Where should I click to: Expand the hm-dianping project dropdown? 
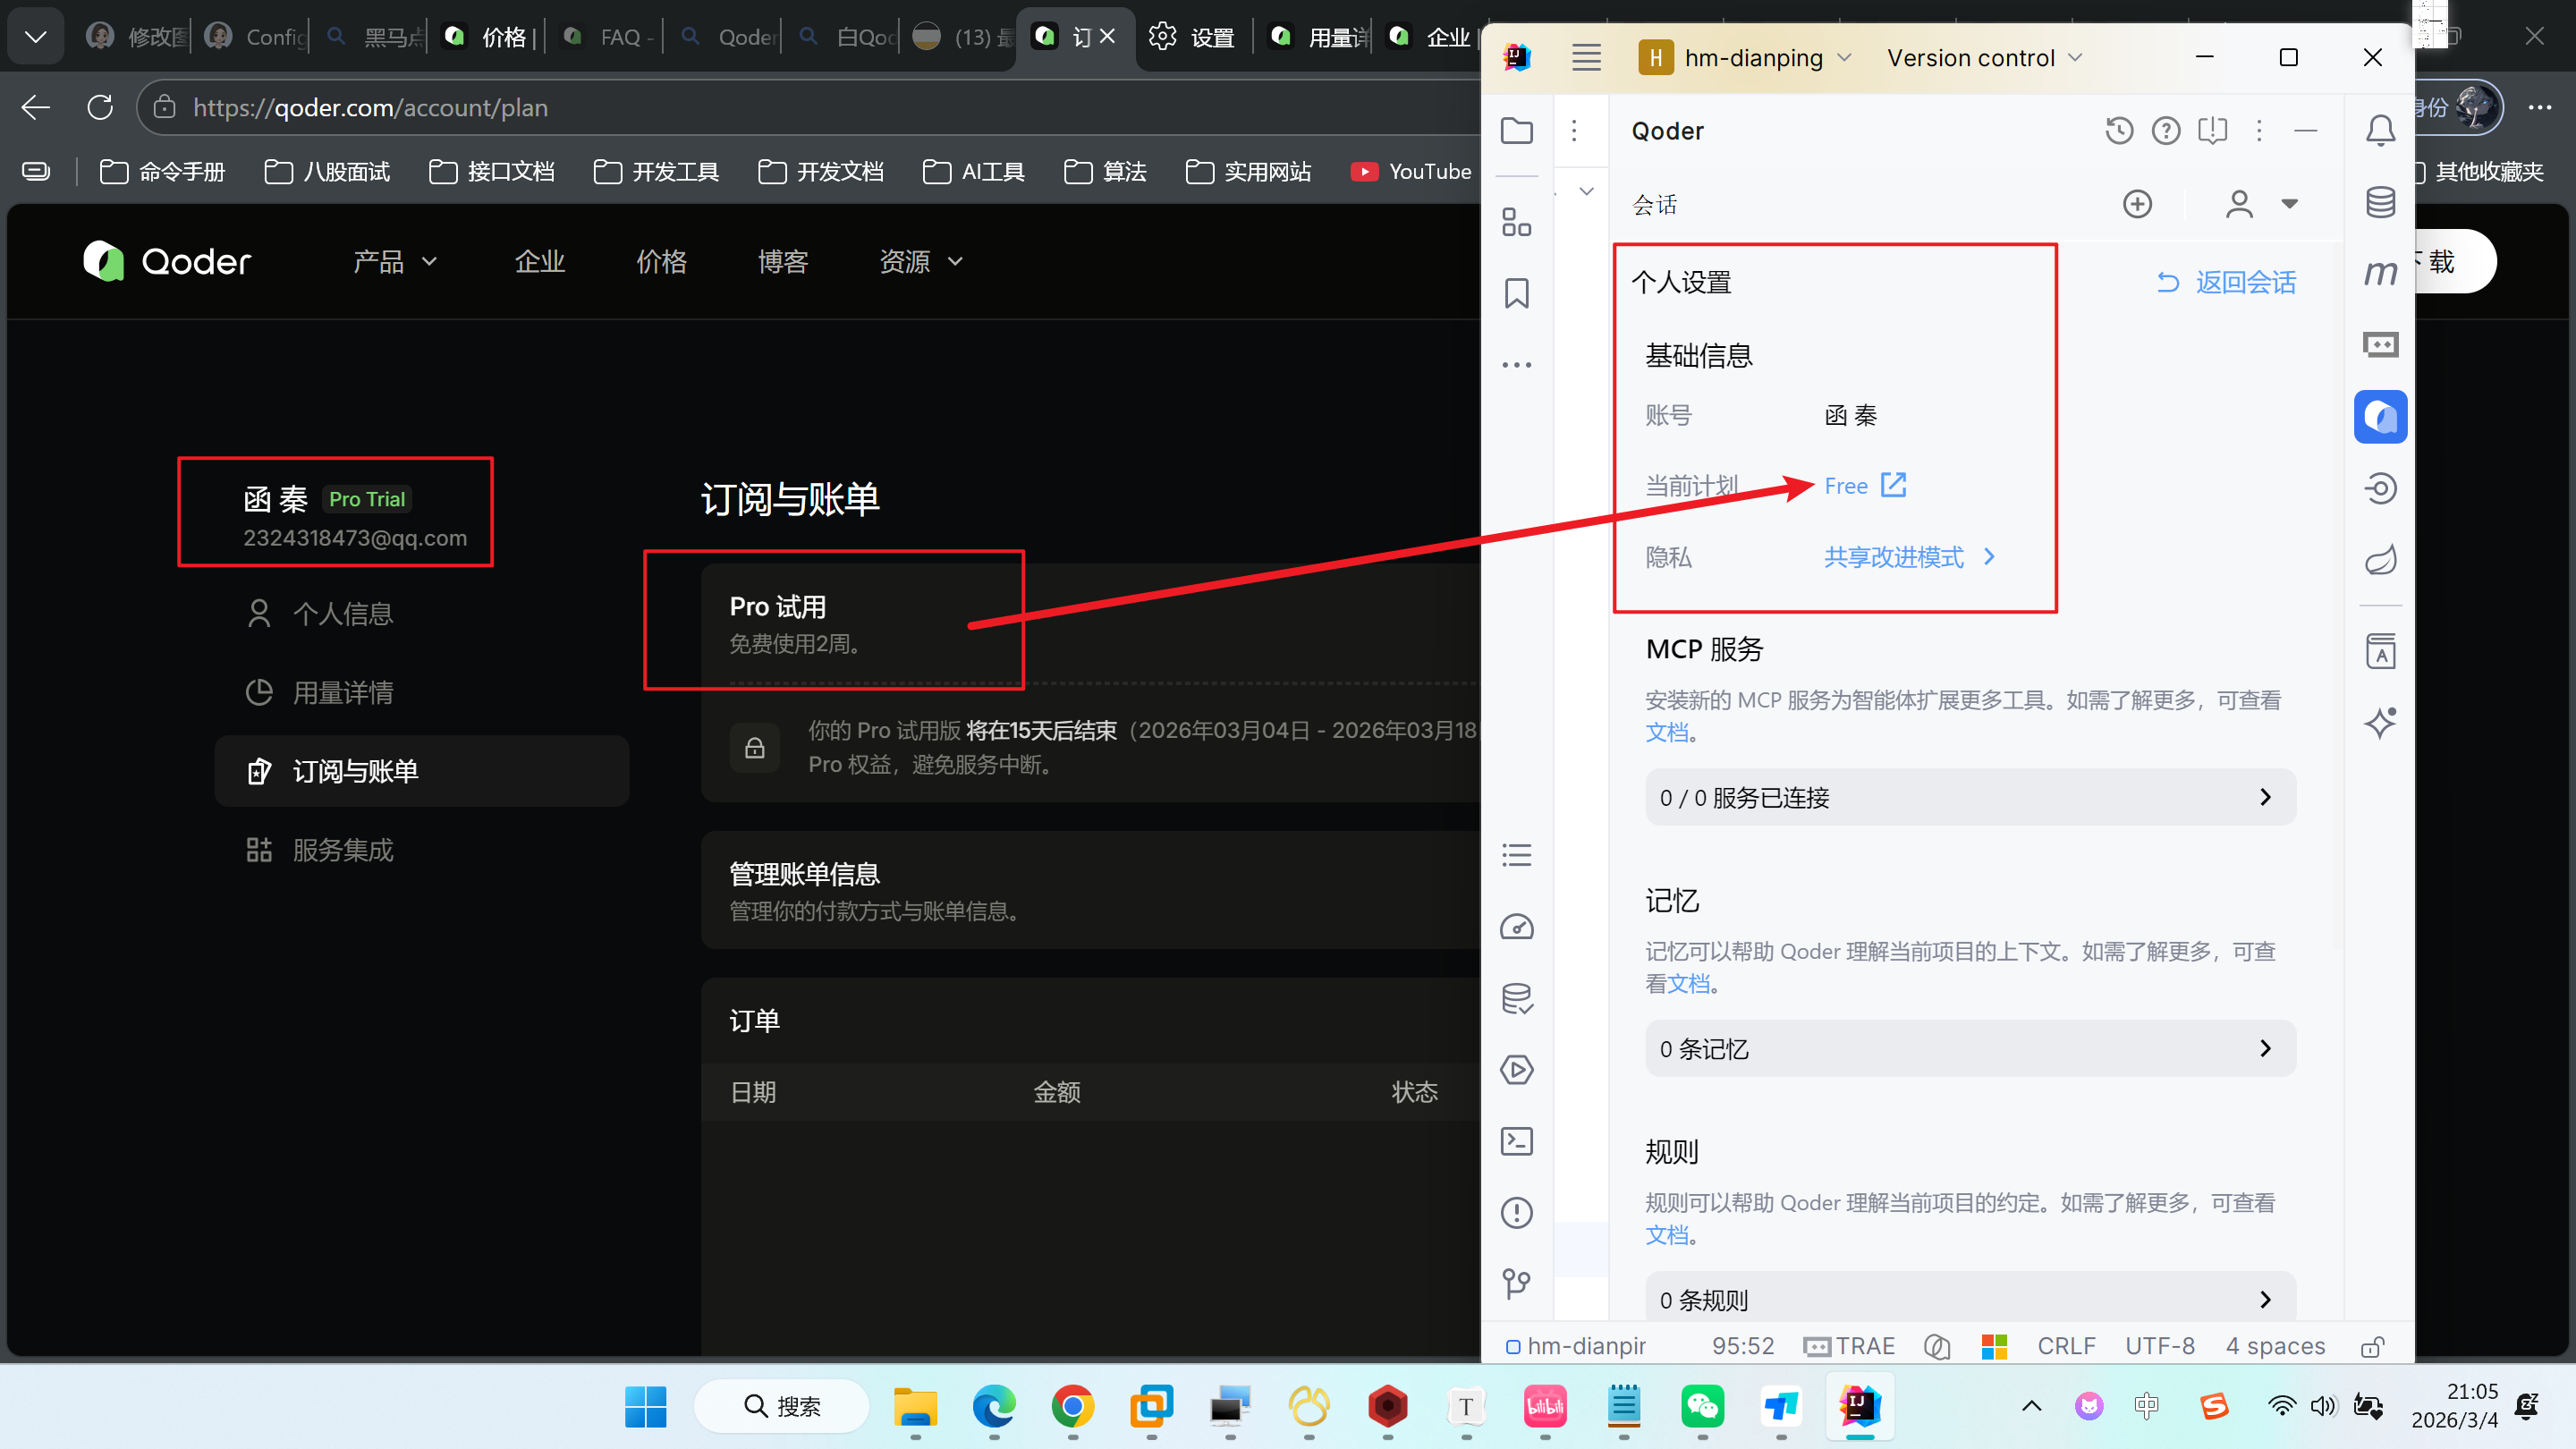coord(1746,58)
